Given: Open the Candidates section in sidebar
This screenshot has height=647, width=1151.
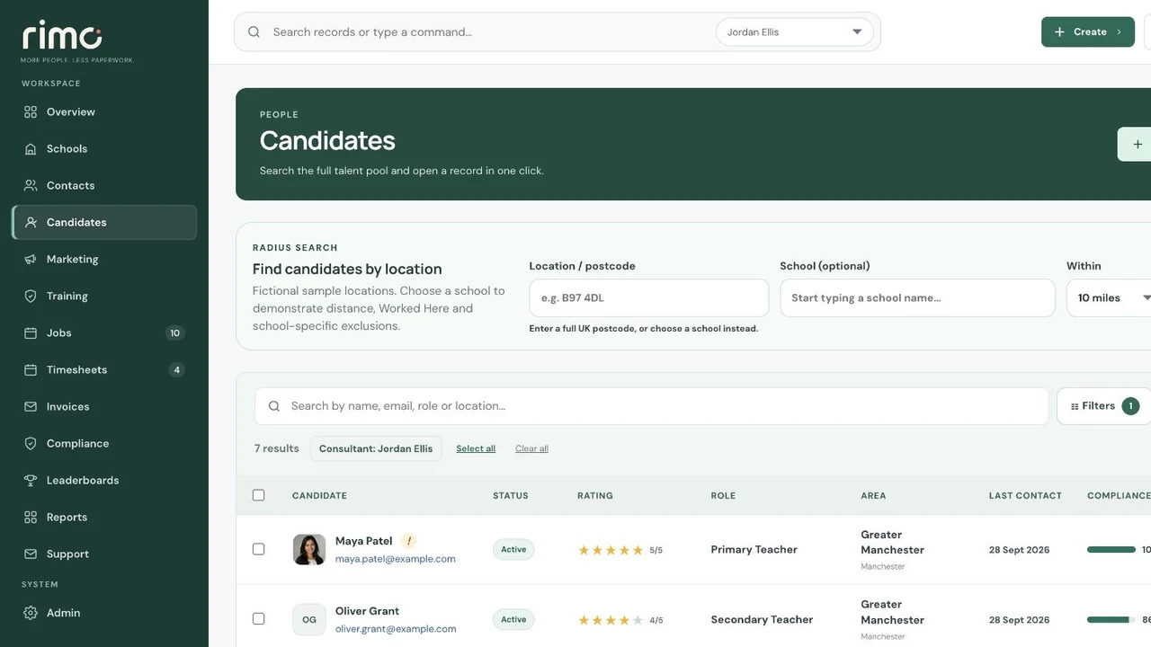Looking at the screenshot, I should tap(104, 223).
